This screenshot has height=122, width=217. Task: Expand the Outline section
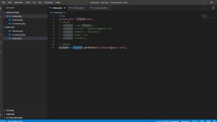[25, 110]
